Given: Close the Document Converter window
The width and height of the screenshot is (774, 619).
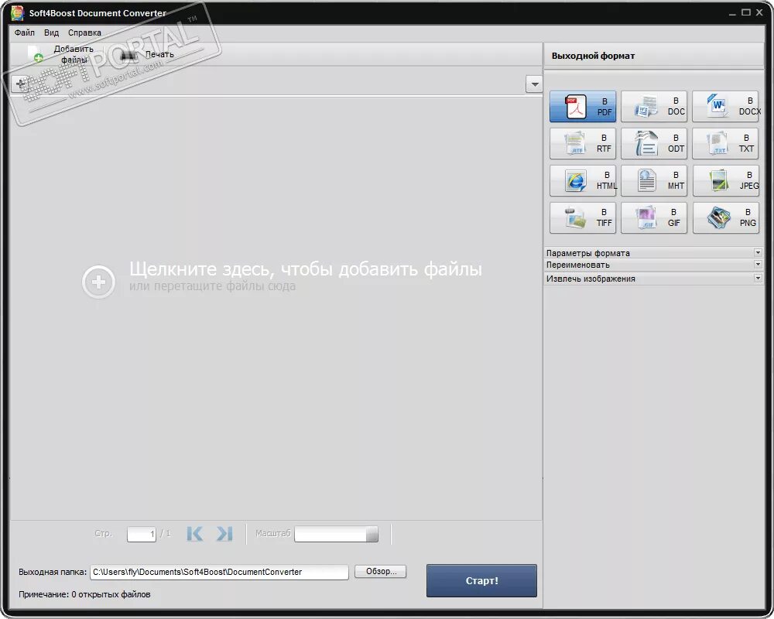Looking at the screenshot, I should point(759,12).
